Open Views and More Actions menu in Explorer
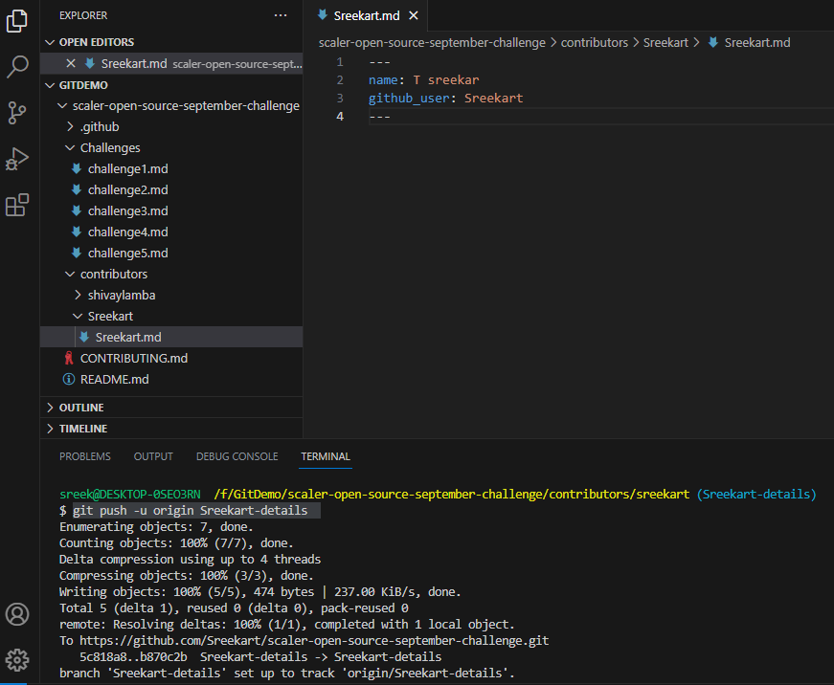This screenshot has height=685, width=834. pyautogui.click(x=280, y=15)
